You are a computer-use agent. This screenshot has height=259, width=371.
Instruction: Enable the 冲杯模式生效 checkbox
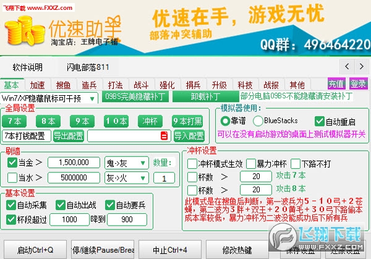click(192, 164)
